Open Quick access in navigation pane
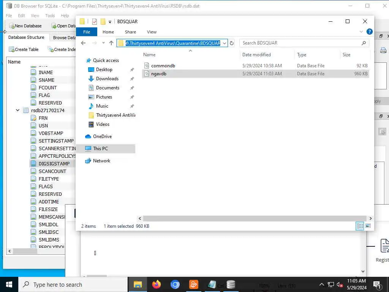 click(x=106, y=60)
